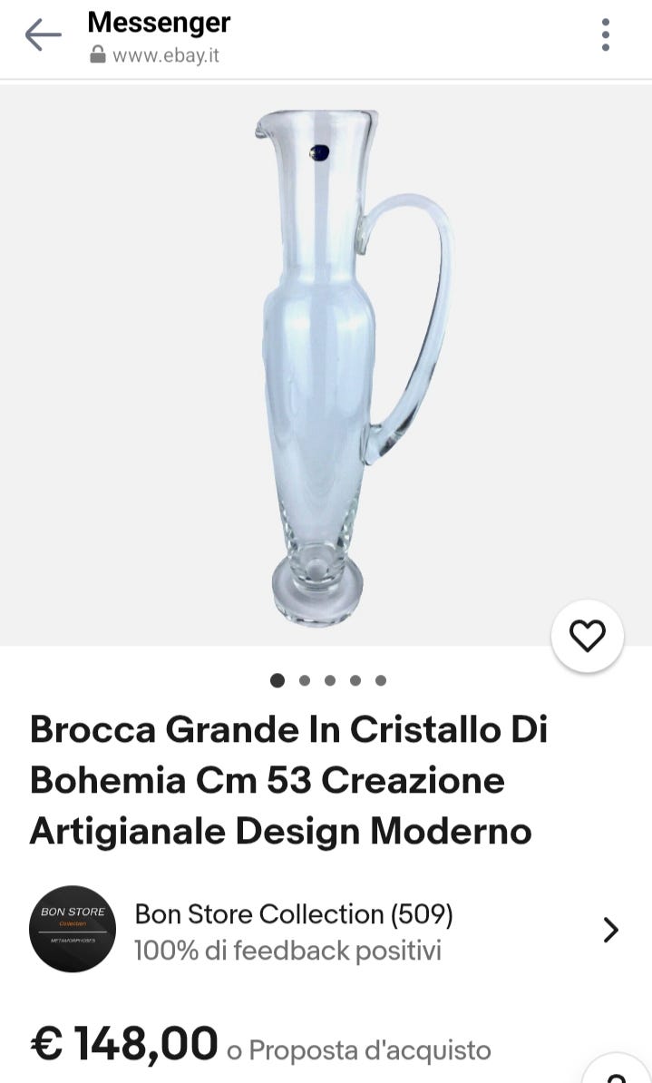Select the first image carousel dot
652x1083 pixels.
click(x=277, y=680)
